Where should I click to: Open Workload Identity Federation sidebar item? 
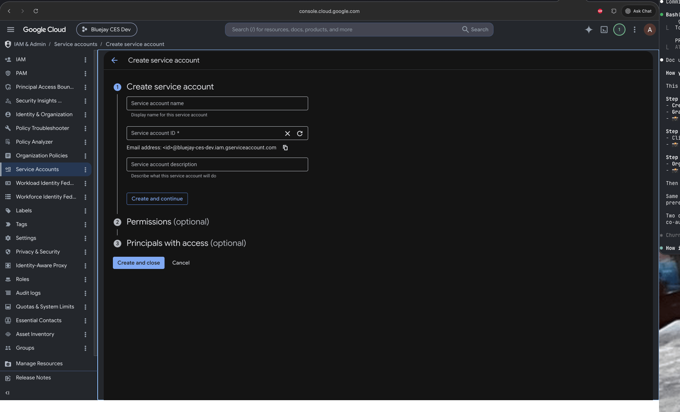45,183
